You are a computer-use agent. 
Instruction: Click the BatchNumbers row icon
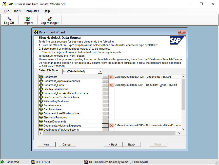[x=41, y=109]
